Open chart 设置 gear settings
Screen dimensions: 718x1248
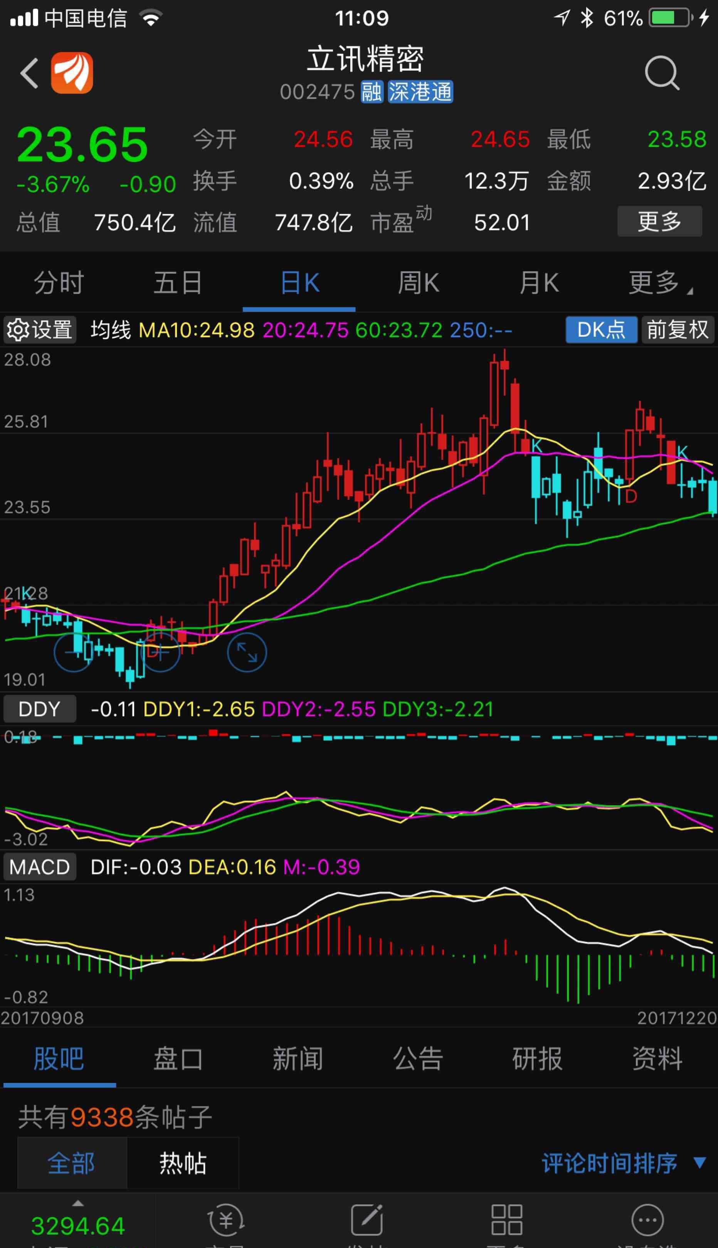coord(40,330)
